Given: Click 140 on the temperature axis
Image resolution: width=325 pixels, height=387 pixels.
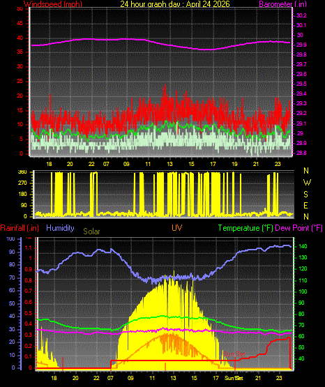Looking at the screenshot, I should pyautogui.click(x=303, y=246).
